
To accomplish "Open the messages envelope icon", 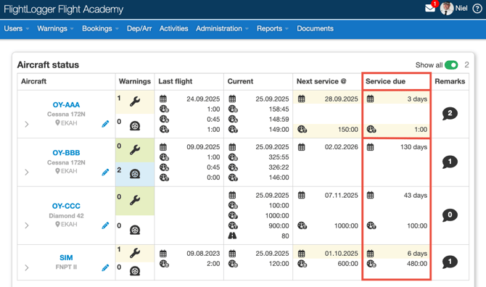I will click(x=430, y=8).
